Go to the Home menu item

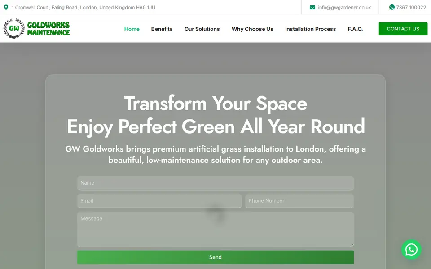pyautogui.click(x=132, y=29)
